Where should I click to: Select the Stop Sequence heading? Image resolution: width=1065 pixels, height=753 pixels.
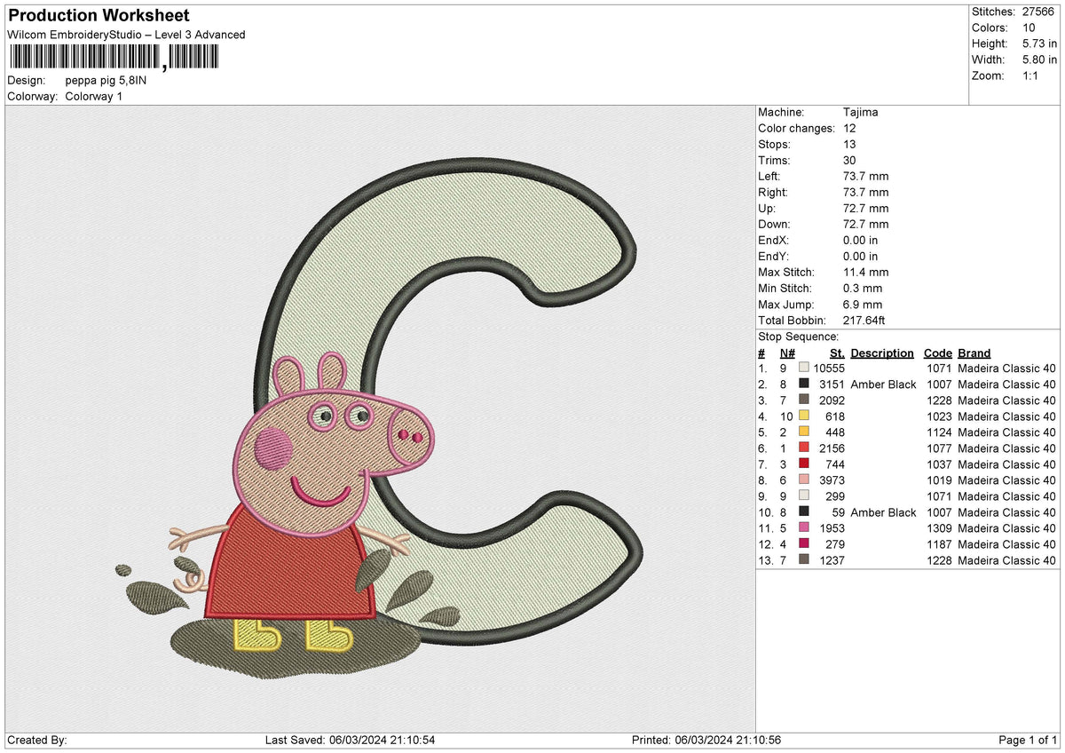[x=798, y=337]
